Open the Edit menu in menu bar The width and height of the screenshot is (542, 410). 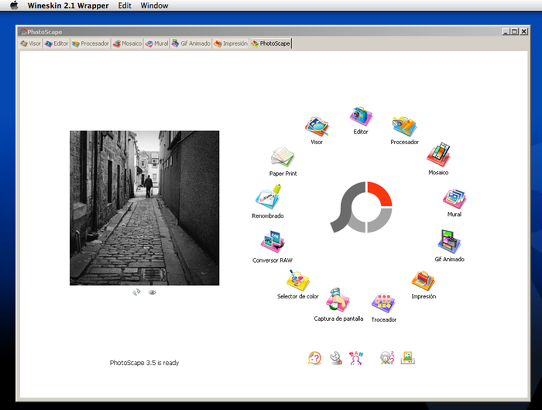click(x=124, y=5)
